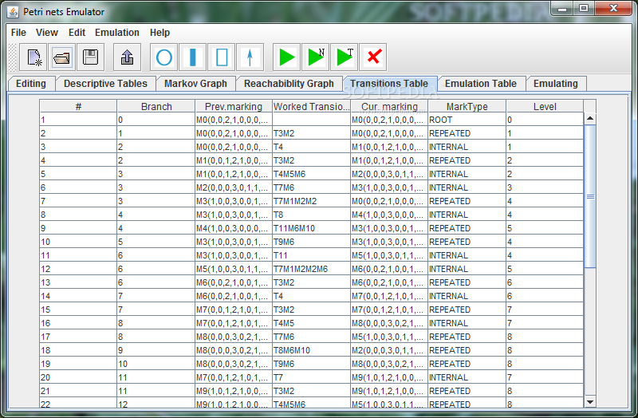The height and width of the screenshot is (418, 638).
Task: Click the Cur. marking column header
Action: tap(389, 106)
